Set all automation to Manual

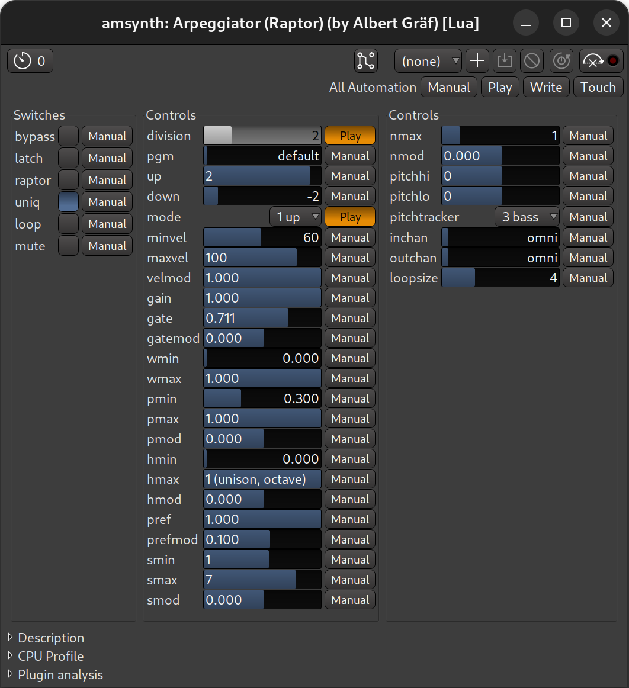449,87
